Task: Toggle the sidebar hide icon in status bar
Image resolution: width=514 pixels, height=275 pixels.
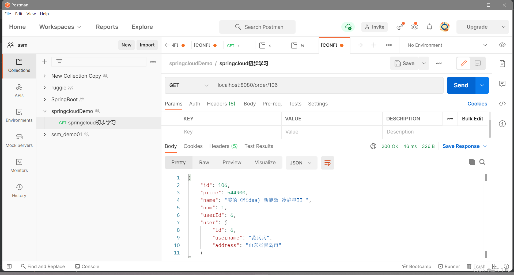Action: [9, 266]
